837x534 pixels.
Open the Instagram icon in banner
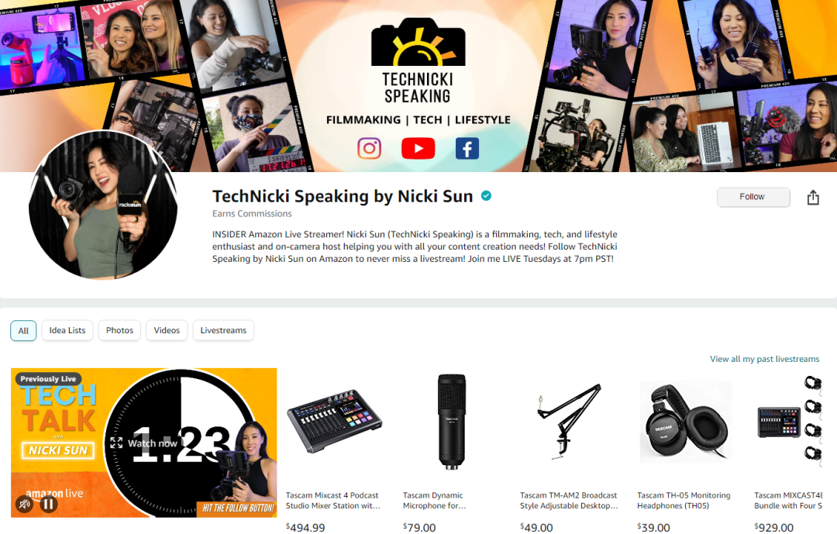click(x=369, y=149)
